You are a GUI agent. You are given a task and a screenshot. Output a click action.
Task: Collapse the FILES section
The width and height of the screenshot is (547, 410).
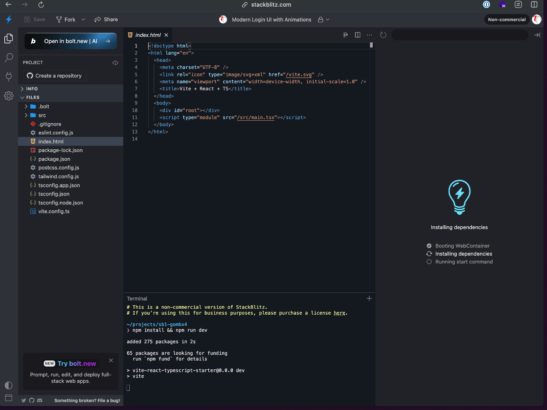(x=70, y=97)
